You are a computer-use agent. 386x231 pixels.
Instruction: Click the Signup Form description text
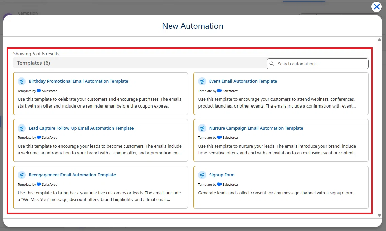(276, 193)
